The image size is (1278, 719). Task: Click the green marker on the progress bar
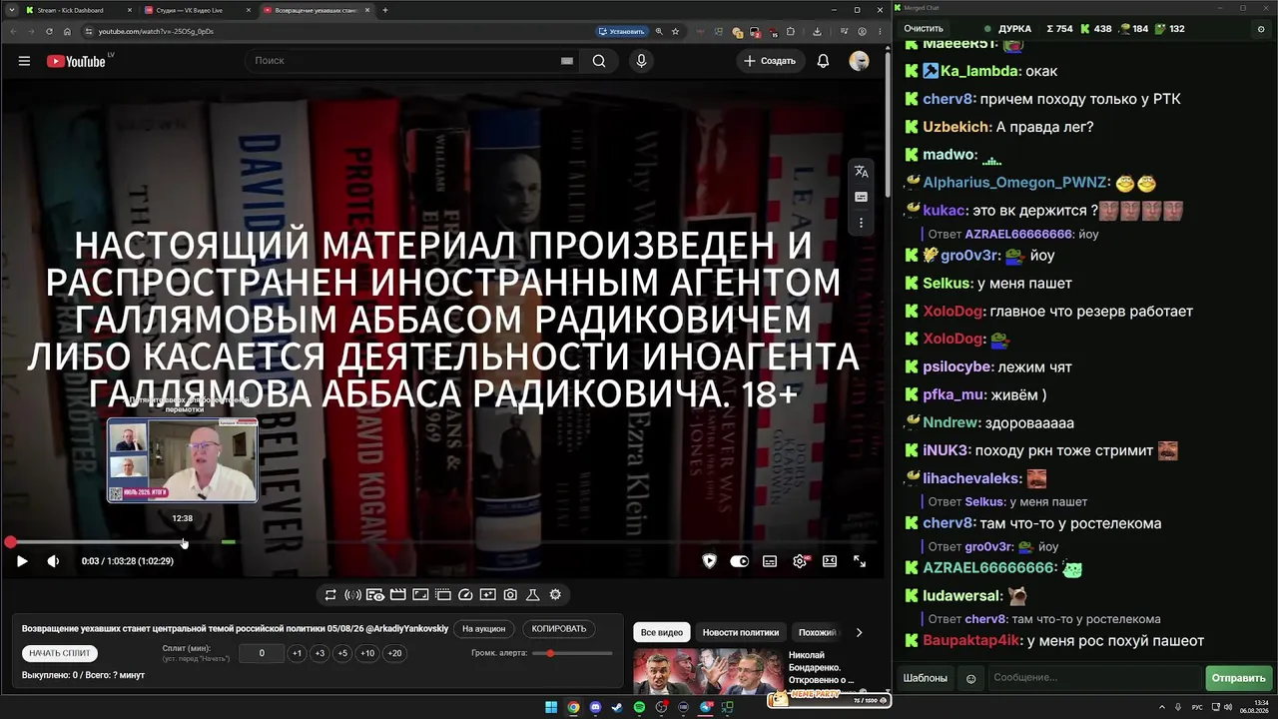pos(229,542)
